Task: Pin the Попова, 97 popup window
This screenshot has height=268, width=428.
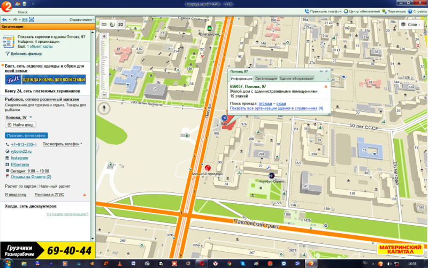Action: point(322,71)
